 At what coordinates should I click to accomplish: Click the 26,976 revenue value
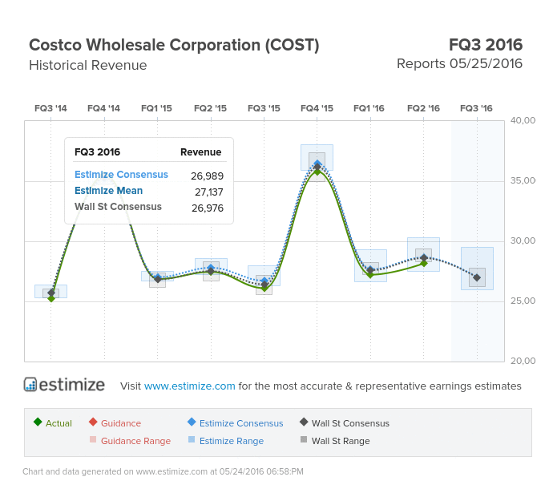(208, 208)
